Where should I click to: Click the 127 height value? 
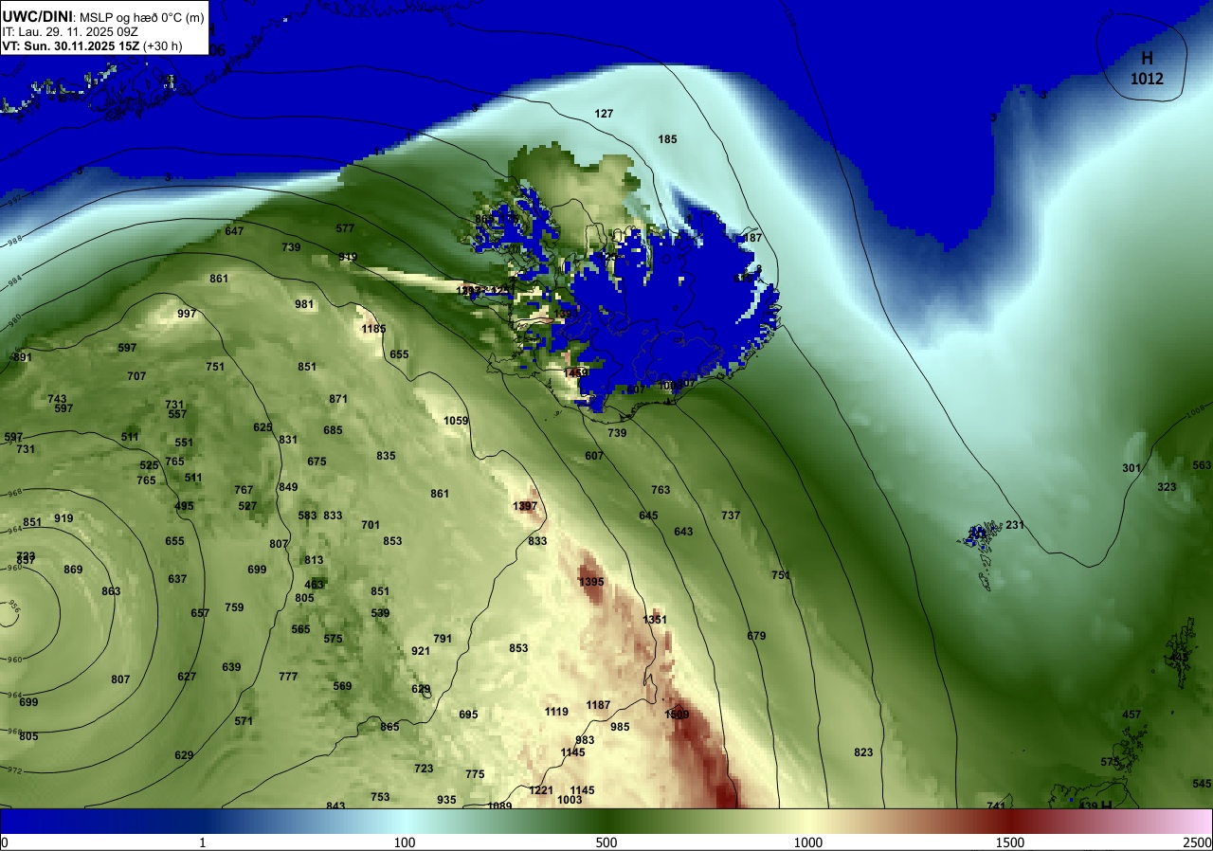[x=604, y=114]
